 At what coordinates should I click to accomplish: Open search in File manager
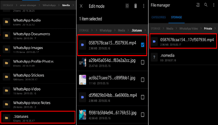[206, 5]
